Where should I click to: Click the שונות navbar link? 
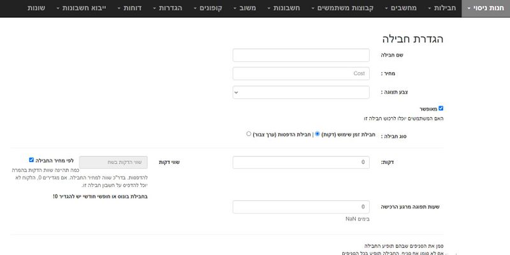pyautogui.click(x=36, y=8)
